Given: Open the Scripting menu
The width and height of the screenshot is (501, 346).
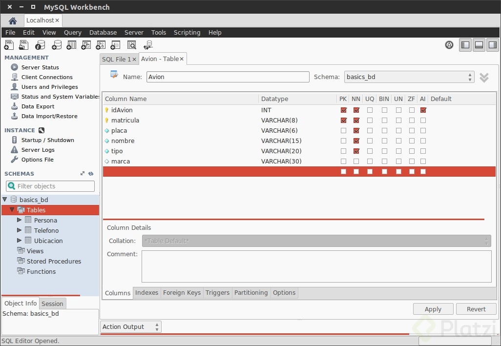Looking at the screenshot, I should pos(187,33).
